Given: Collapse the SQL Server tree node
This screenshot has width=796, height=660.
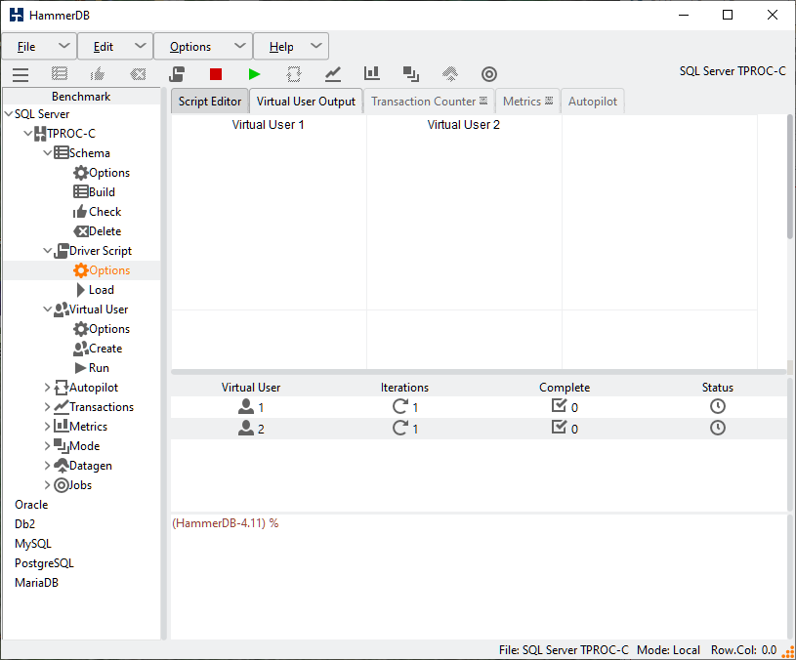Looking at the screenshot, I should point(9,114).
